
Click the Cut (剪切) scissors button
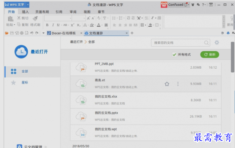click(23, 18)
